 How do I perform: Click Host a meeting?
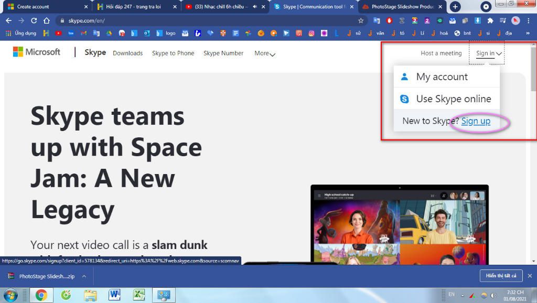(x=441, y=53)
